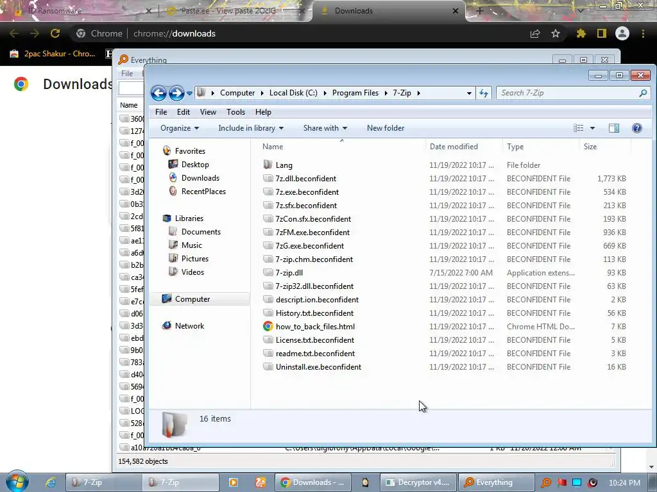Image resolution: width=657 pixels, height=492 pixels.
Task: Bookmark page with Chrome star icon
Action: tap(556, 33)
